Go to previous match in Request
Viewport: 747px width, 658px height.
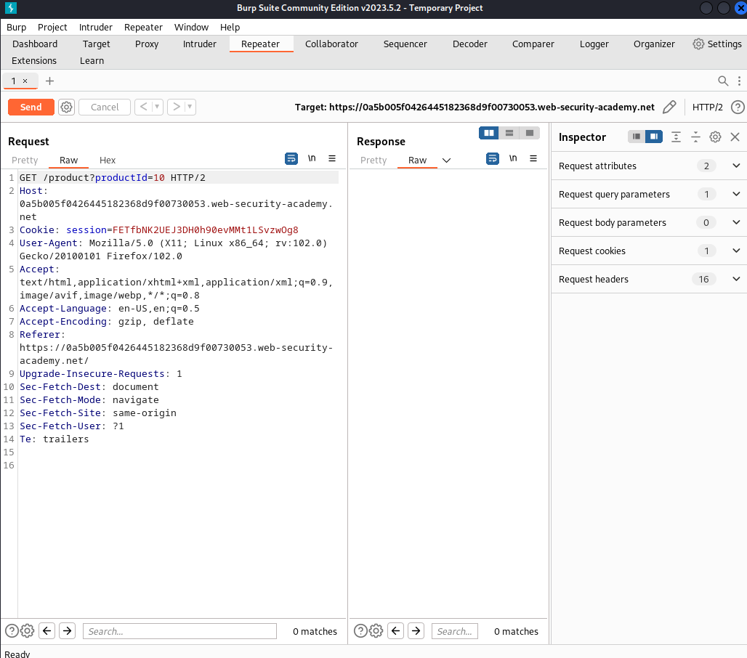(47, 631)
